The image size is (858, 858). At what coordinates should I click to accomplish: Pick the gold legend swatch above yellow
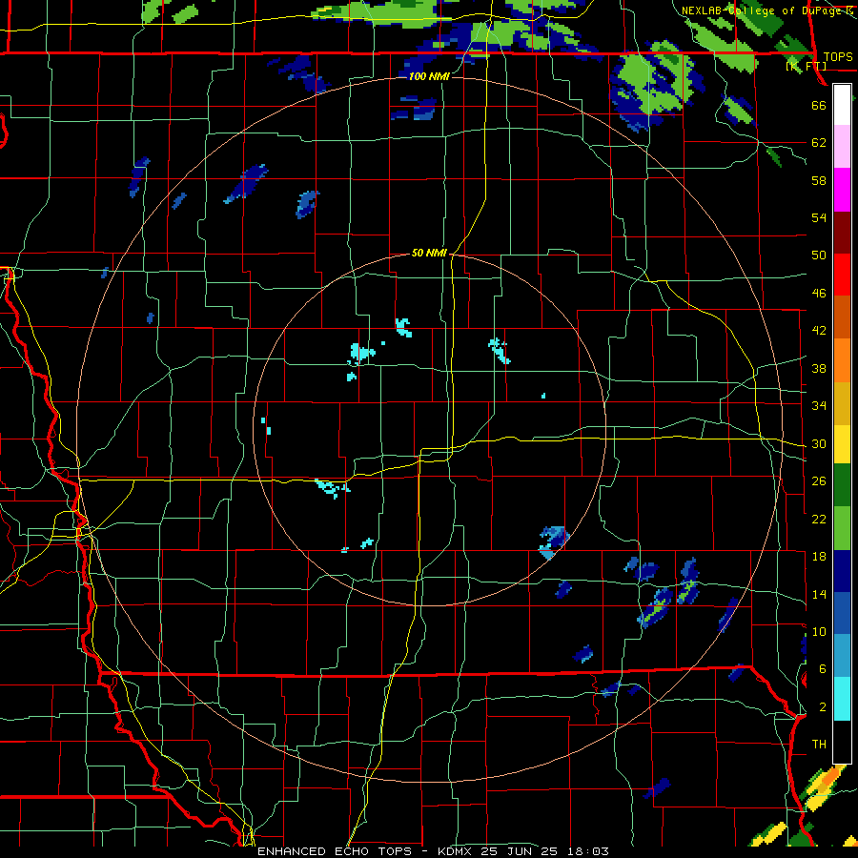pos(842,403)
